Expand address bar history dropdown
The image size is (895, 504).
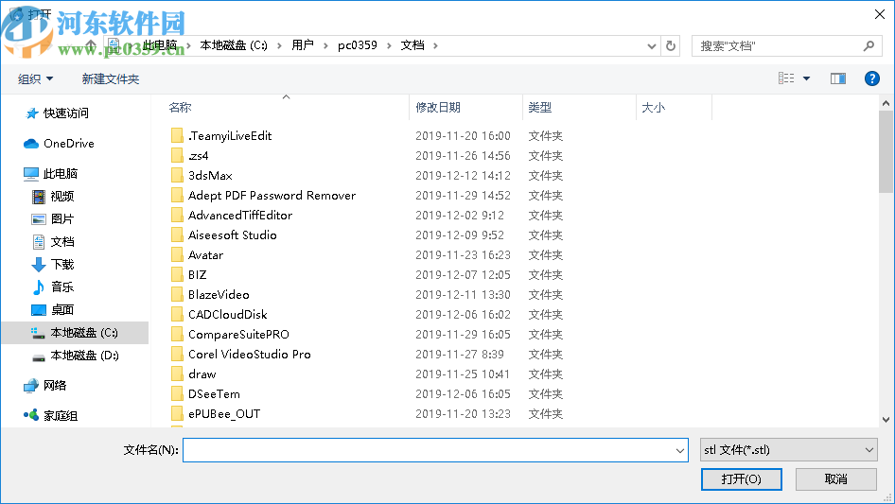[x=651, y=46]
